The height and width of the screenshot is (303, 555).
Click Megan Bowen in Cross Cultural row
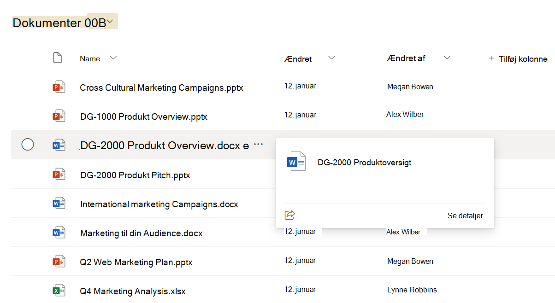pyautogui.click(x=410, y=87)
